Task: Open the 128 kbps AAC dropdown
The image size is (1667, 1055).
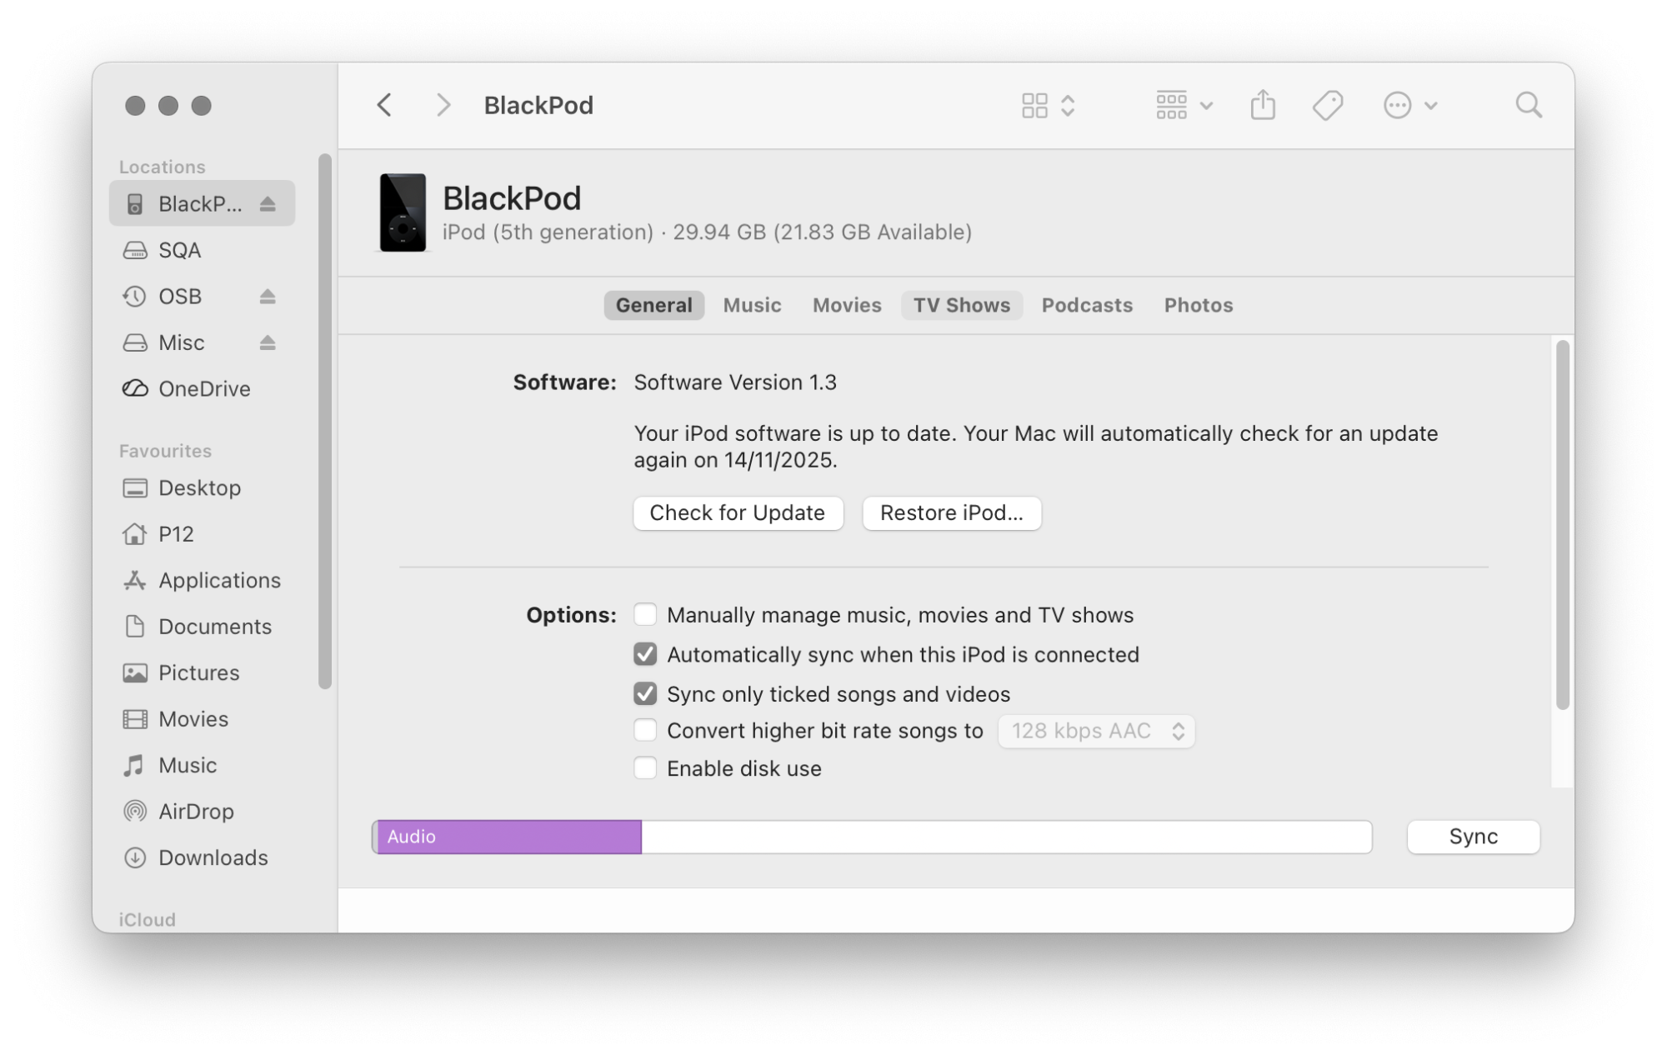Action: (x=1095, y=731)
